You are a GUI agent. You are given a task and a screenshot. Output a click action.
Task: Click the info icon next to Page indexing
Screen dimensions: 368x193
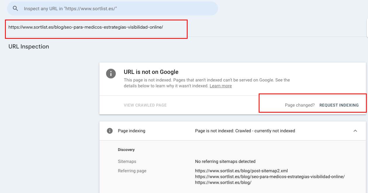tap(110, 131)
